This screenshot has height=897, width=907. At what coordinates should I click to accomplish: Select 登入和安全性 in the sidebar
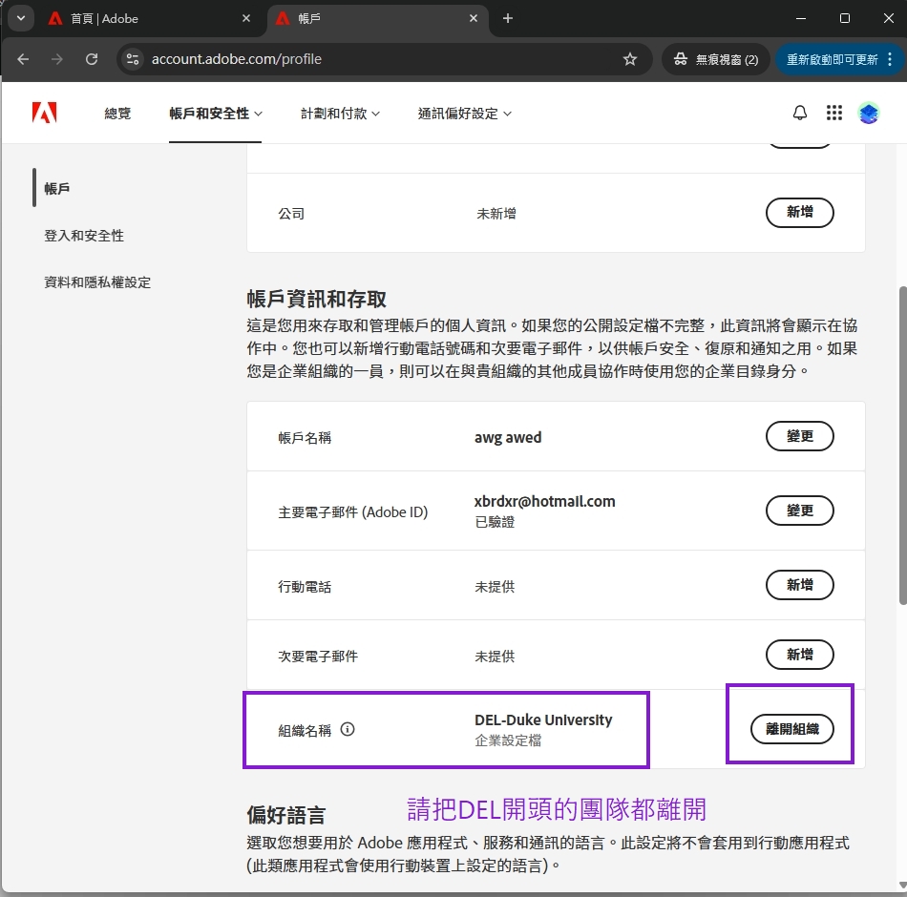tap(84, 236)
